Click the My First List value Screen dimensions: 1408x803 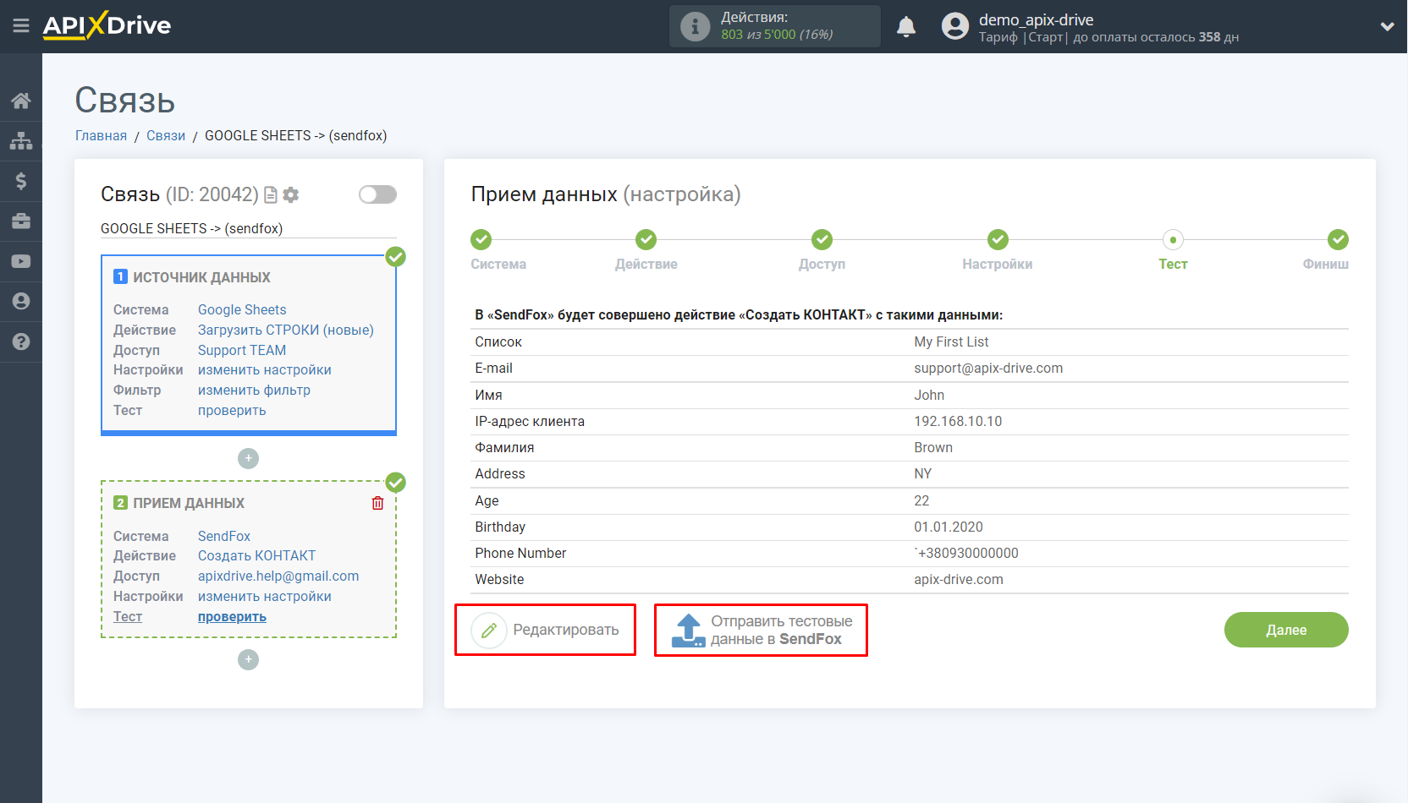pyautogui.click(x=951, y=341)
